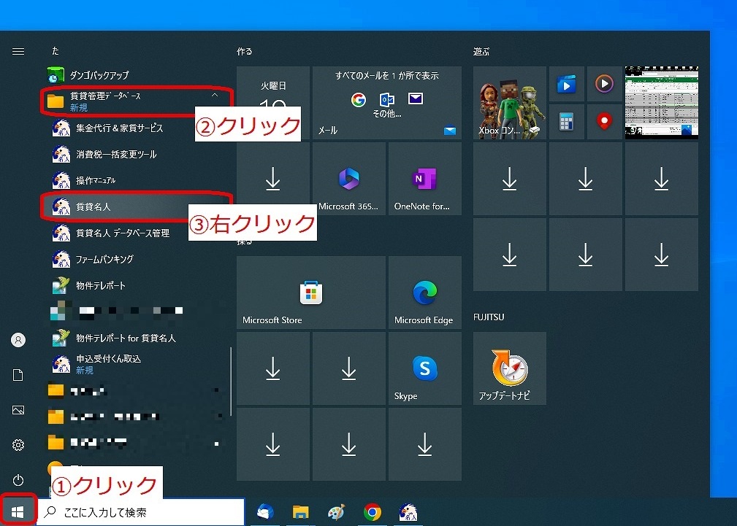737x526 pixels.
Task: Open the Microsoft Store tile
Action: pyautogui.click(x=310, y=292)
